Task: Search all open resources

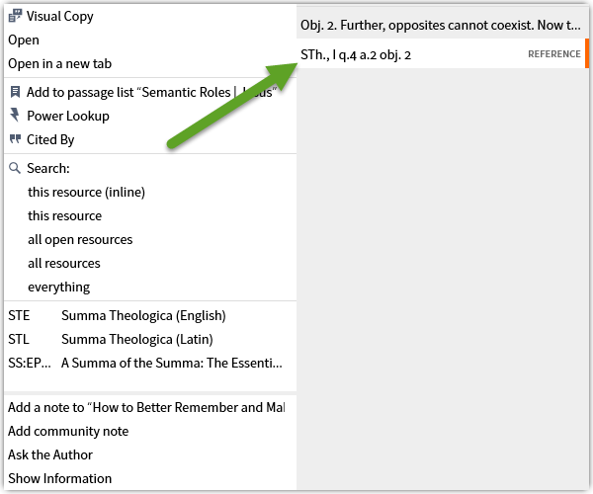Action: click(x=80, y=240)
